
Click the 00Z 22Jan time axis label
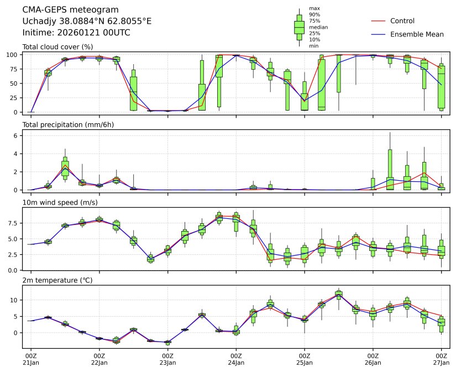click(x=99, y=359)
